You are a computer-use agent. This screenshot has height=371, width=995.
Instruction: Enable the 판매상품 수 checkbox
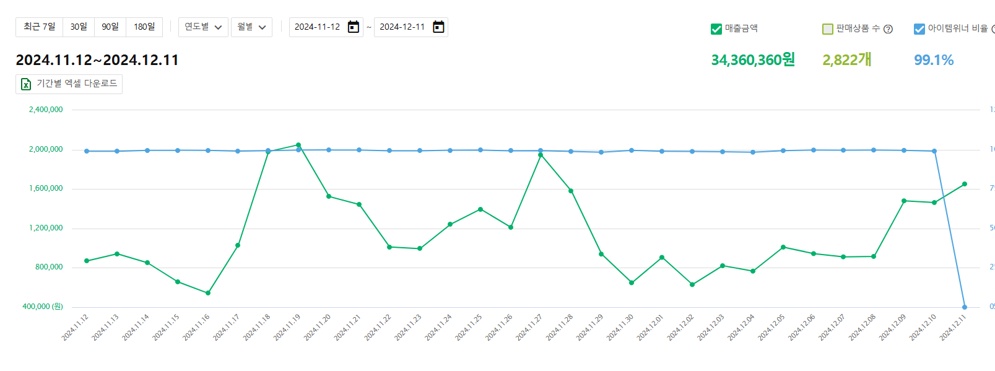(828, 29)
